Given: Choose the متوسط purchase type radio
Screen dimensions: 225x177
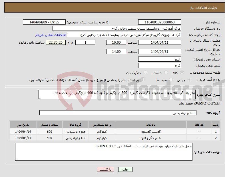Looking at the screenshot, I should (x=171, y=79).
